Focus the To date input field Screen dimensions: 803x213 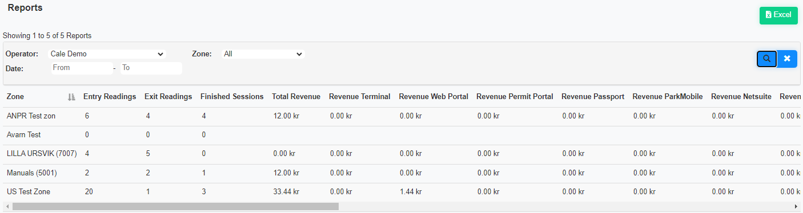[x=151, y=68]
